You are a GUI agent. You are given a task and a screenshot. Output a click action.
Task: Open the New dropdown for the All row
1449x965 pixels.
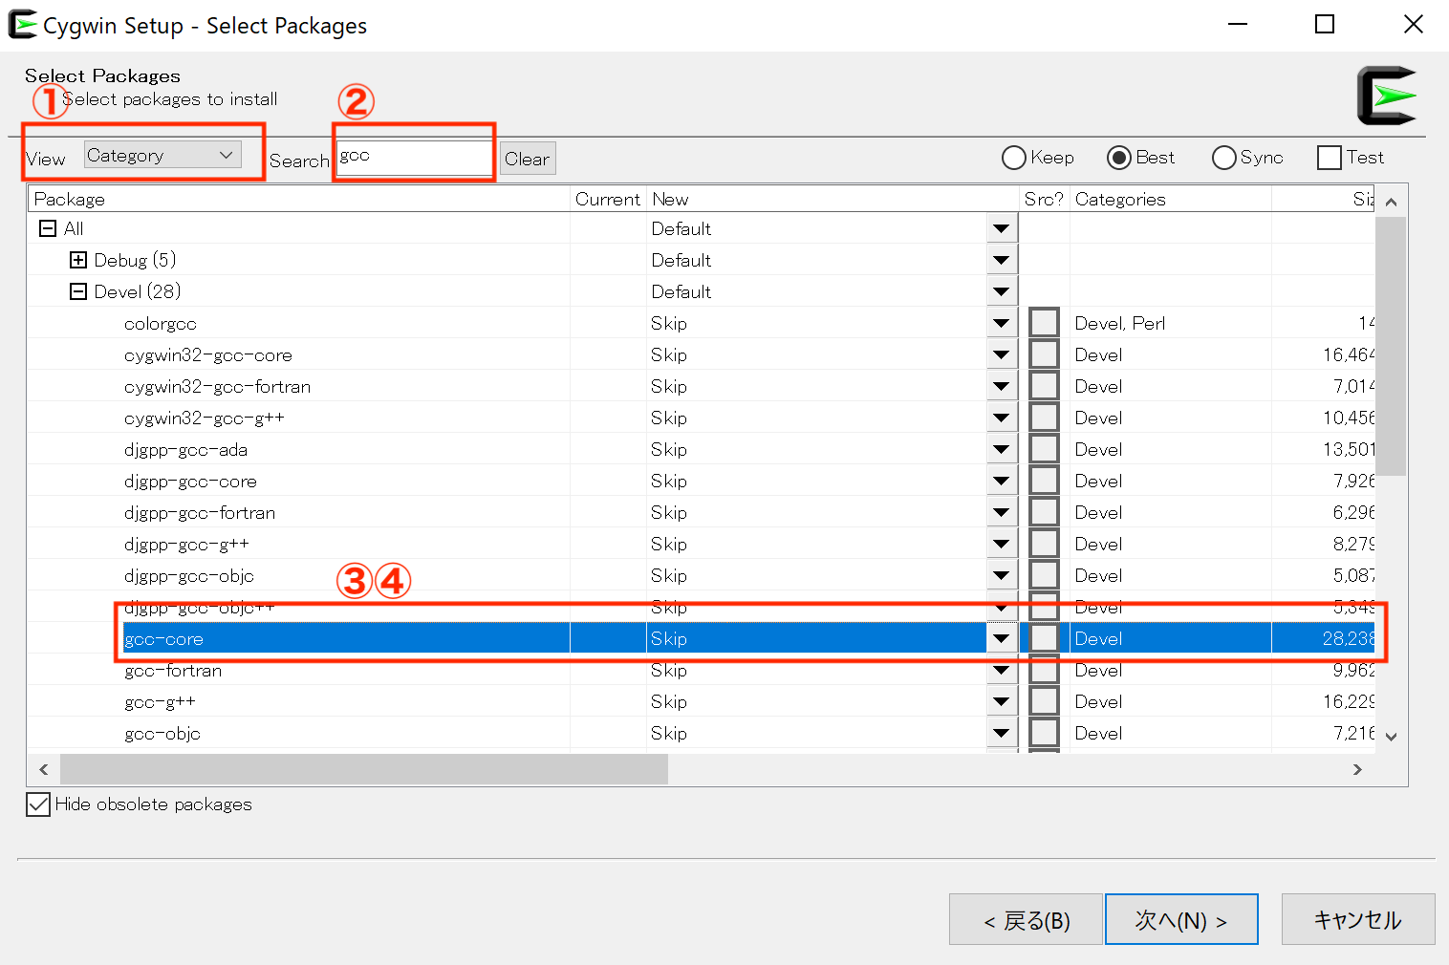(x=1001, y=228)
